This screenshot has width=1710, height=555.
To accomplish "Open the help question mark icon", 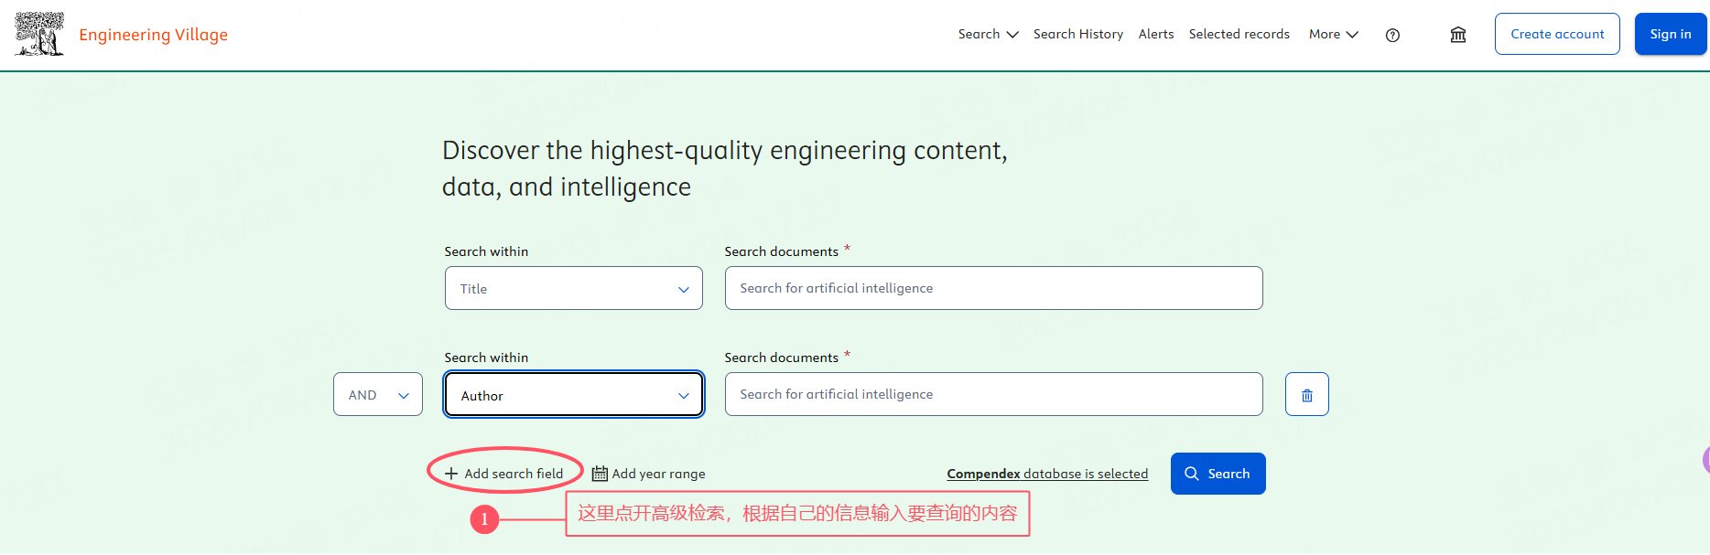I will point(1392,35).
